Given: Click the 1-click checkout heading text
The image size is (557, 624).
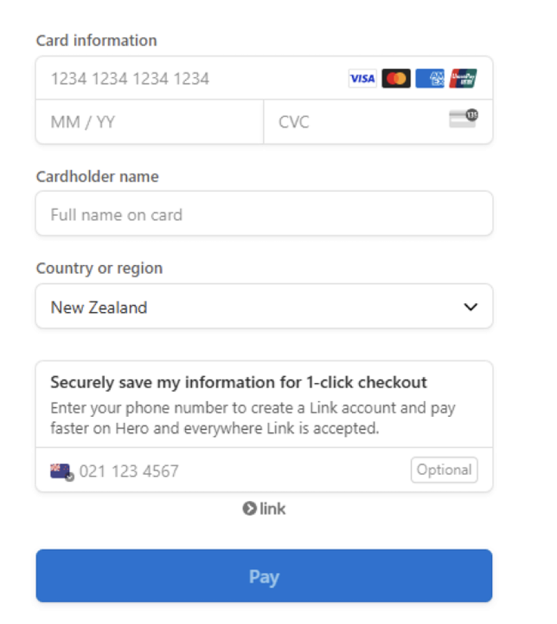Looking at the screenshot, I should (x=239, y=382).
